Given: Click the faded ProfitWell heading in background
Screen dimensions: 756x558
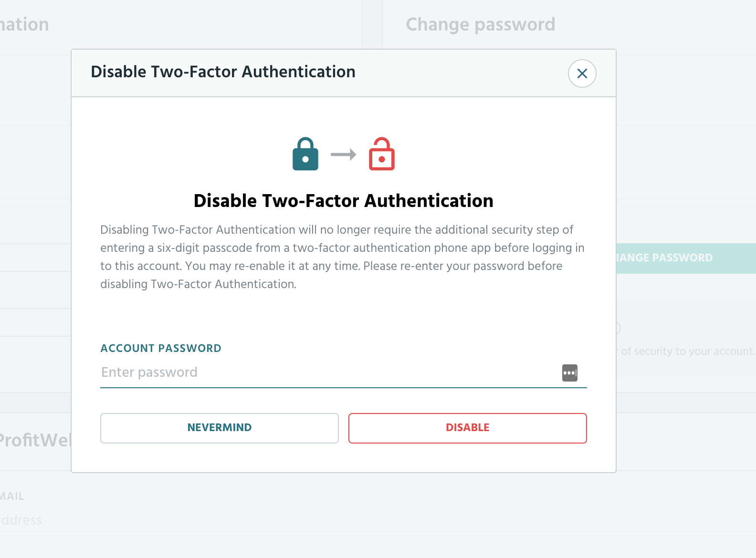Looking at the screenshot, I should coord(35,440).
